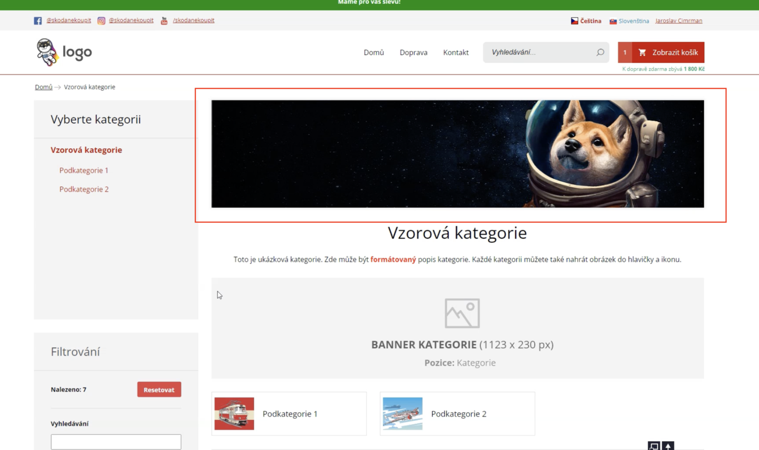Viewport: 759px width, 450px height.
Task: Click the Domů breadcrumb link
Action: [43, 87]
